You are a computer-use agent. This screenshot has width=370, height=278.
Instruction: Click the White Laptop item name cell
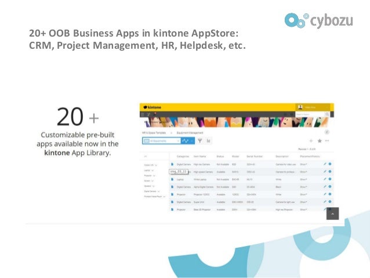[200, 179]
